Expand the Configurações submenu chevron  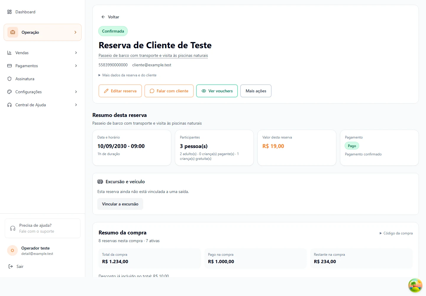coord(76,92)
